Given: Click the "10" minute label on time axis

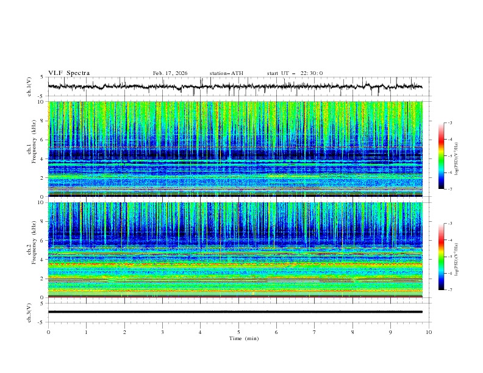Looking at the screenshot, I should [x=429, y=332].
